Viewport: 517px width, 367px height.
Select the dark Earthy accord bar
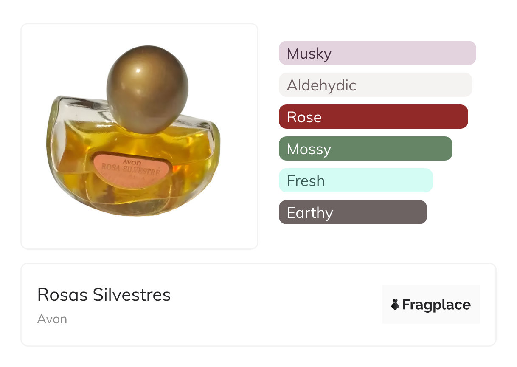[352, 212]
